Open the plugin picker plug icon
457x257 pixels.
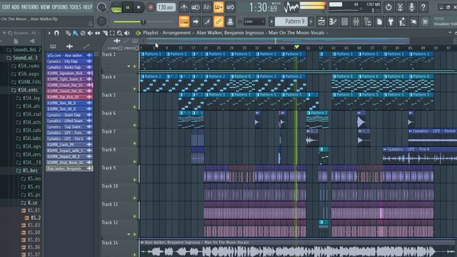click(391, 21)
